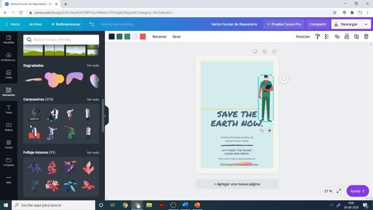The width and height of the screenshot is (373, 210).
Task: Open Windows Start menu
Action: point(6,205)
